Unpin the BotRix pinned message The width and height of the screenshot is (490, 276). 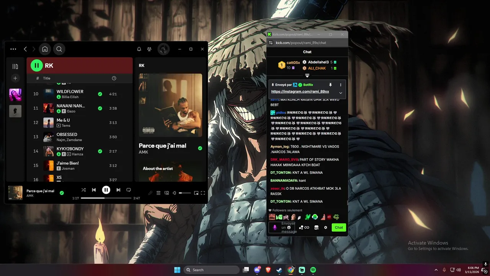330,85
